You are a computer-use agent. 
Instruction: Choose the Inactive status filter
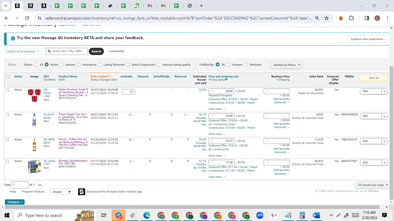61,65
